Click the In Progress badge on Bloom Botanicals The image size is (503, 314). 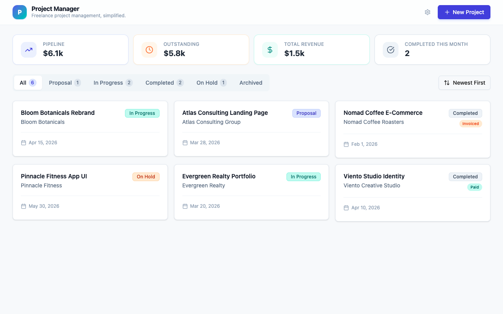pyautogui.click(x=142, y=113)
